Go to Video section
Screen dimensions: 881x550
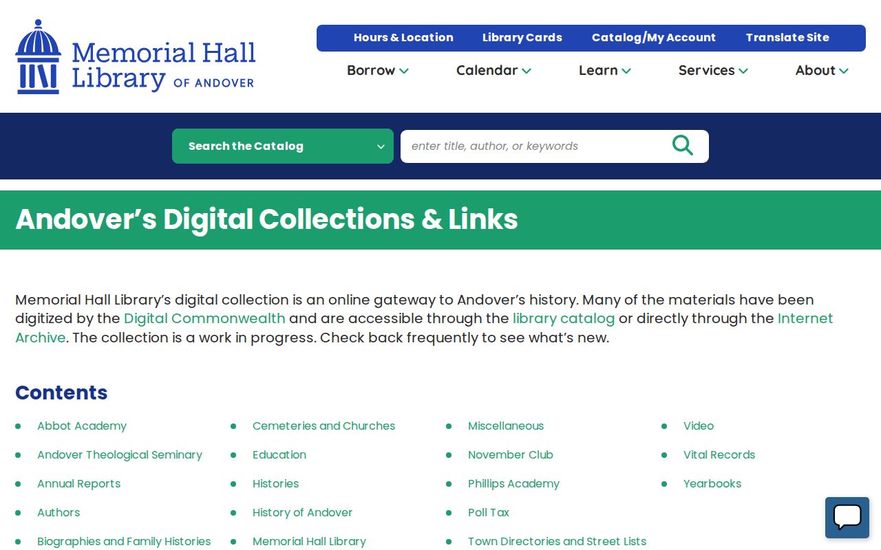tap(699, 426)
